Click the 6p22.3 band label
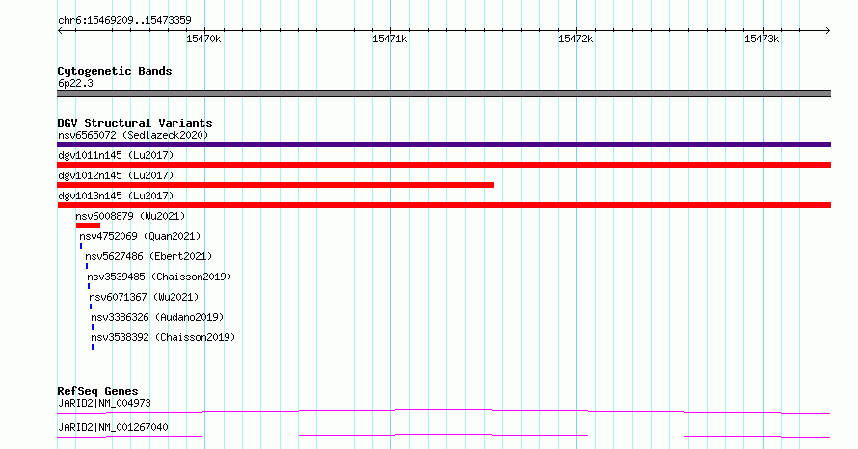This screenshot has height=449, width=858. 75,83
